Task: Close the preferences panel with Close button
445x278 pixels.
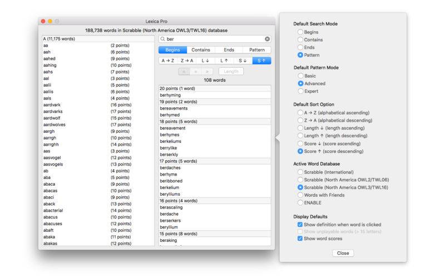Action: click(343, 253)
